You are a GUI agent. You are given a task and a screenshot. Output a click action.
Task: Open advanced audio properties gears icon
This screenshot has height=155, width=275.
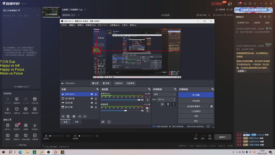pos(103,122)
